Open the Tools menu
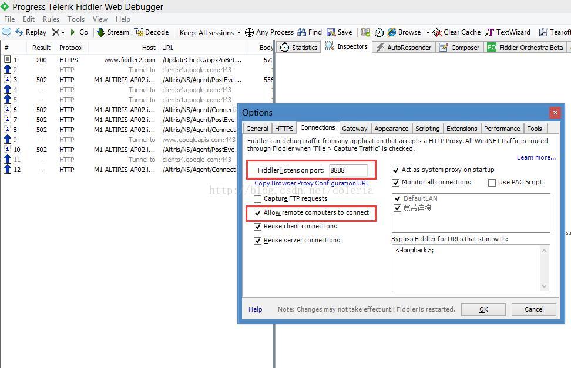Screen dimensions: 571x368 pos(76,19)
